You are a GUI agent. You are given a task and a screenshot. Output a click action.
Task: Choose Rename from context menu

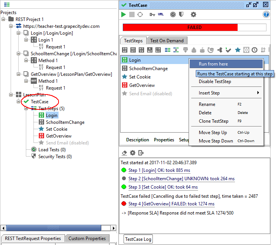[x=226, y=104]
